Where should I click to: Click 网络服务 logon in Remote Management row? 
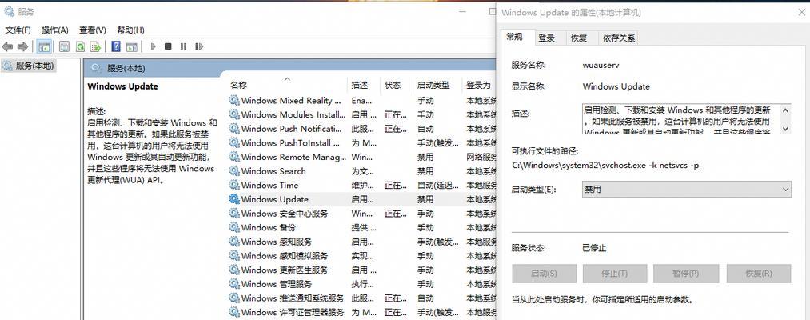pyautogui.click(x=481, y=157)
